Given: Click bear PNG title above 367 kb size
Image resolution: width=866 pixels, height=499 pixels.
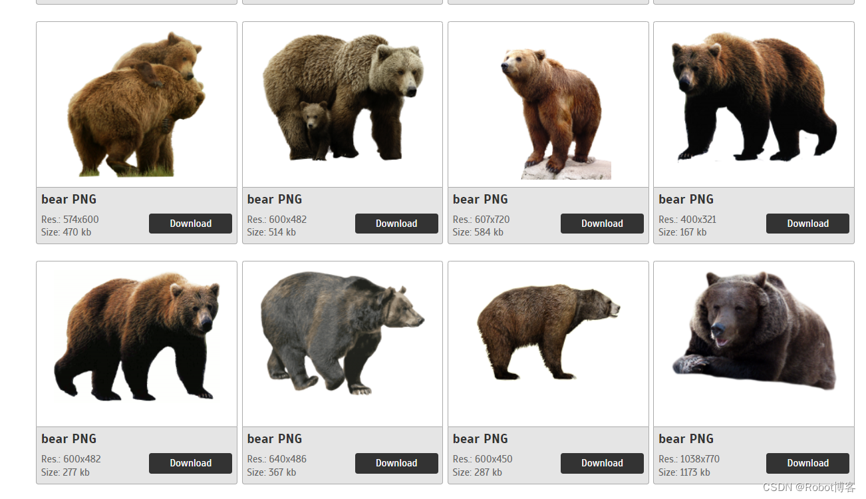Looking at the screenshot, I should 274,439.
